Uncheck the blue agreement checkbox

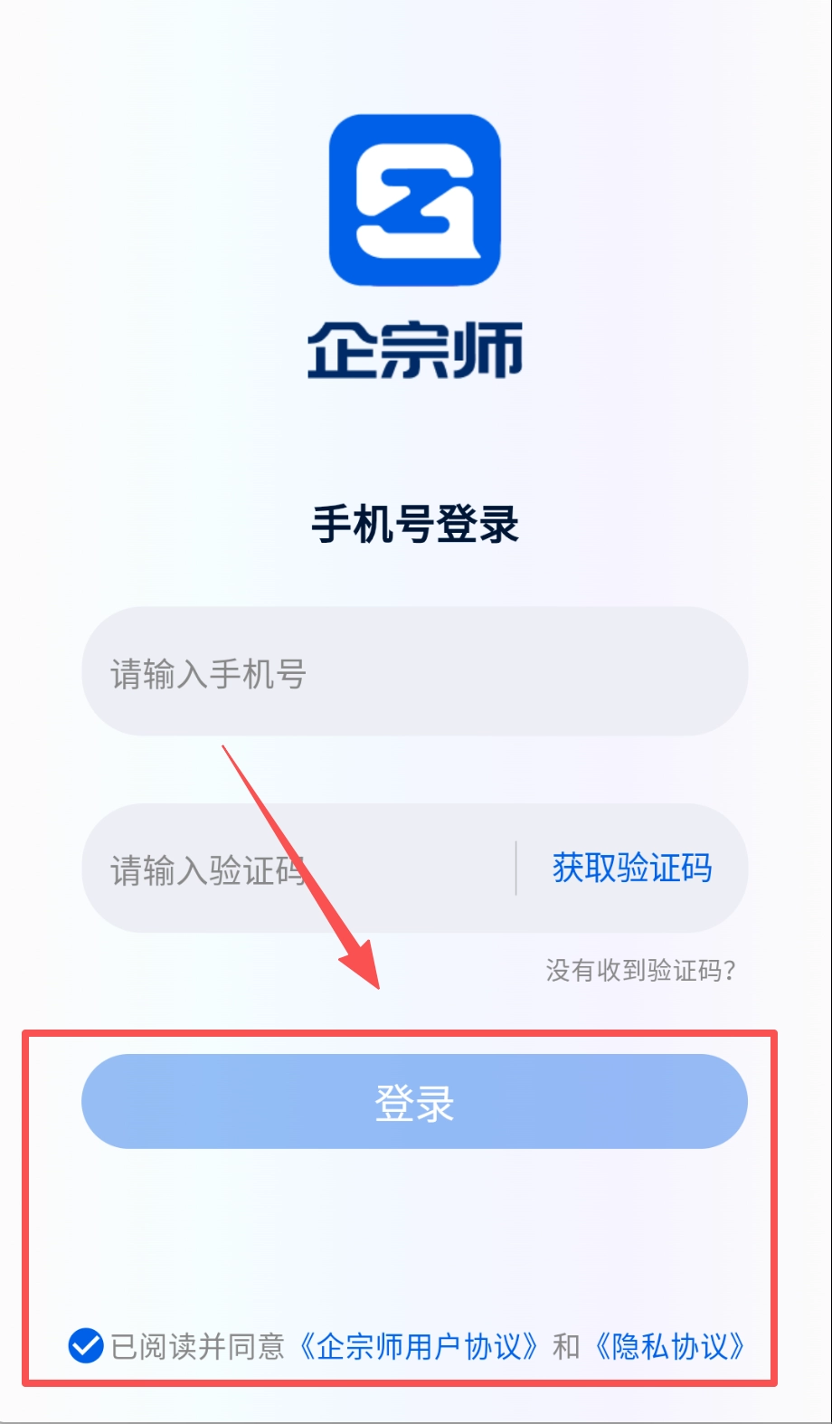point(86,1346)
